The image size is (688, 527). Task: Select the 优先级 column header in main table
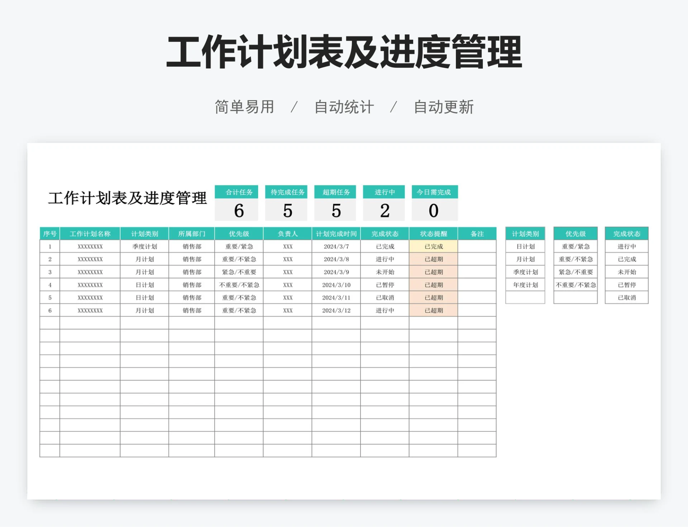coord(238,234)
